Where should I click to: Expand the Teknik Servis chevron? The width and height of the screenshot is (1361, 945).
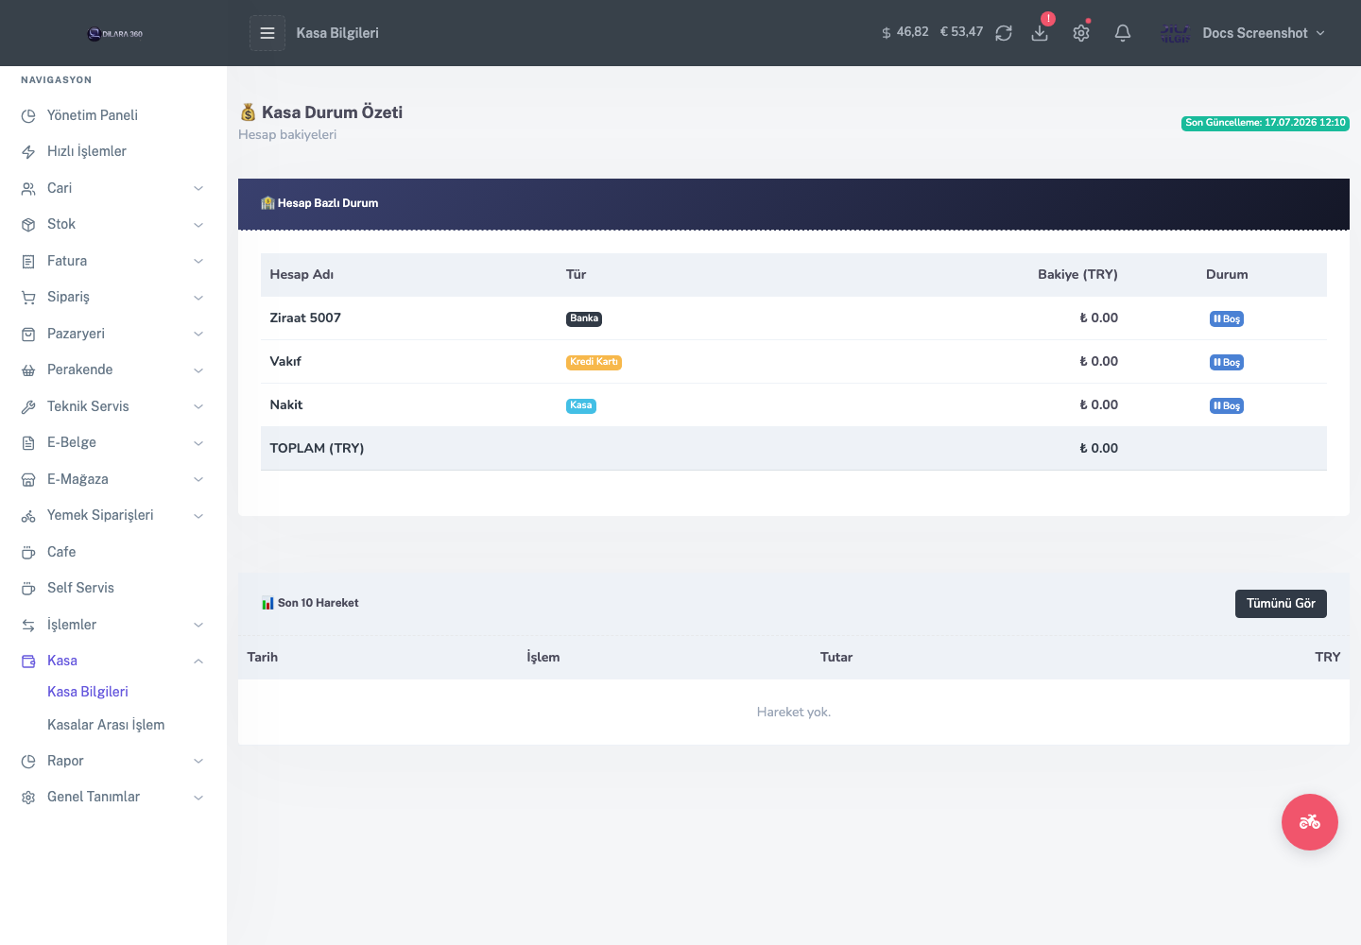[x=198, y=406]
